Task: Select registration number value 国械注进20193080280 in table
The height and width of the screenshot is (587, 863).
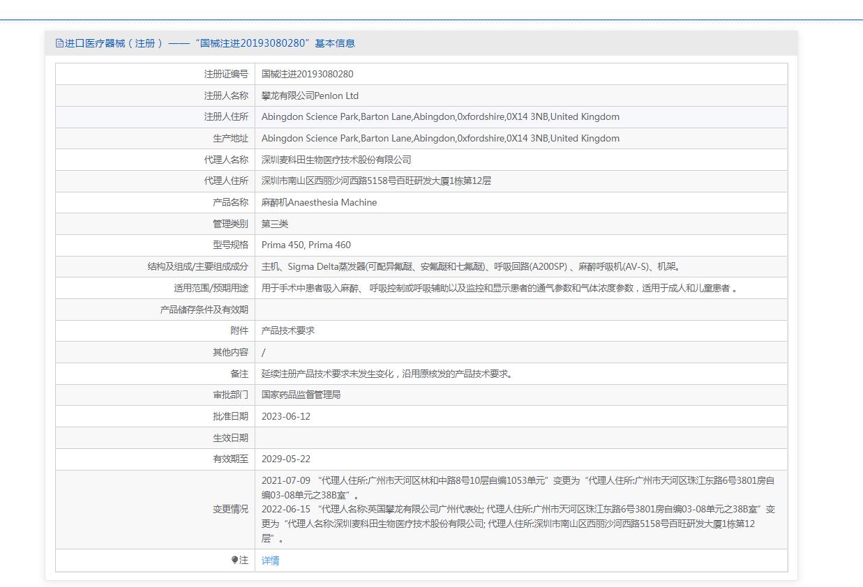Action: [307, 74]
